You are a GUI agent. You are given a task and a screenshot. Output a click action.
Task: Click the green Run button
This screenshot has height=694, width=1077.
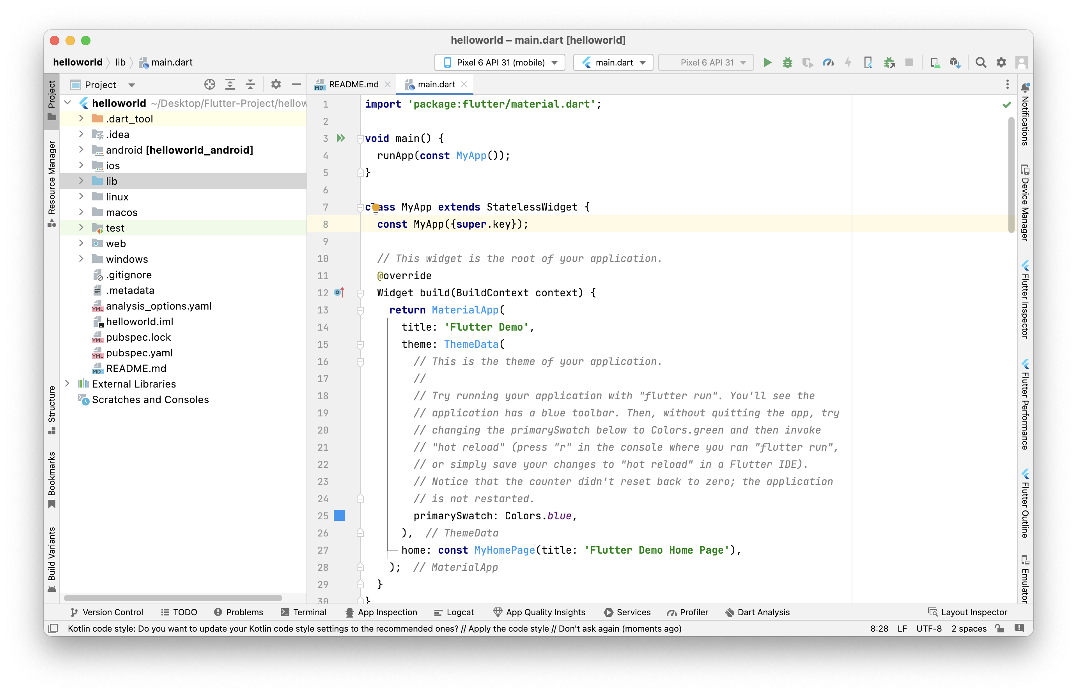pyautogui.click(x=767, y=62)
